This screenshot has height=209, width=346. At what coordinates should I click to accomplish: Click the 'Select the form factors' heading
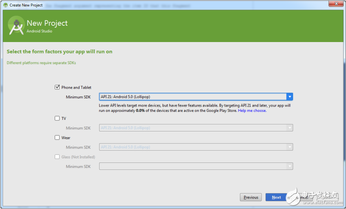(60, 51)
